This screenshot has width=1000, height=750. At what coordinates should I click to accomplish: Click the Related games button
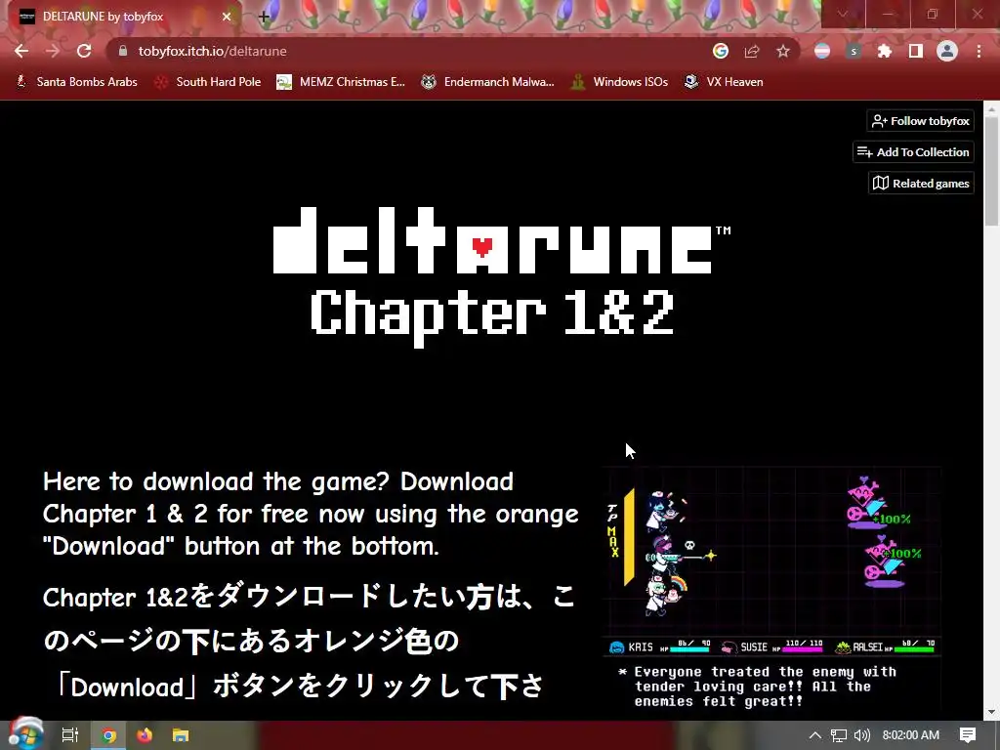(921, 183)
